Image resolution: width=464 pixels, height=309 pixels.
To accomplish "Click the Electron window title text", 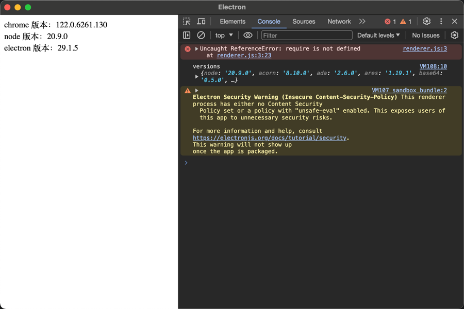I will click(x=232, y=7).
